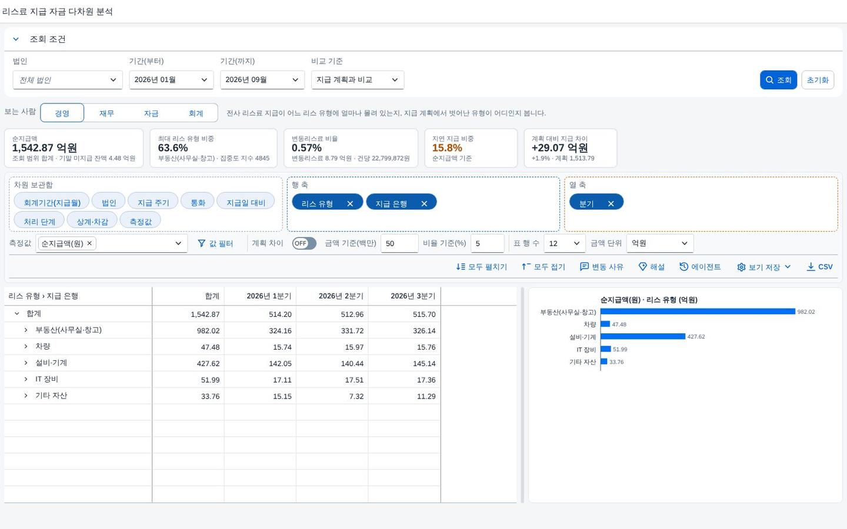
Task: Switch to the 경영 viewer tab
Action: [x=62, y=113]
